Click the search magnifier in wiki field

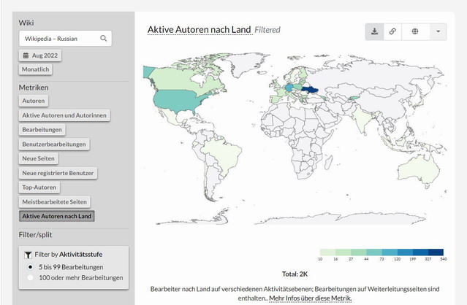coord(104,38)
